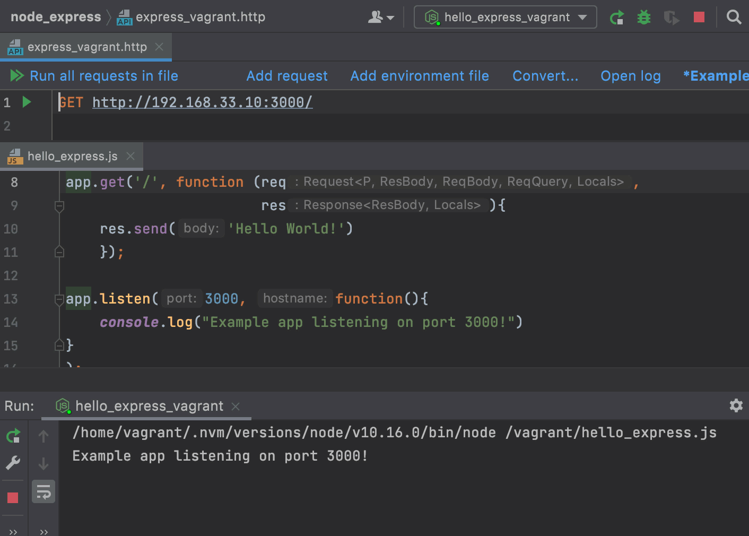This screenshot has width=749, height=536.
Task: Click the Code With Me users icon
Action: (377, 17)
